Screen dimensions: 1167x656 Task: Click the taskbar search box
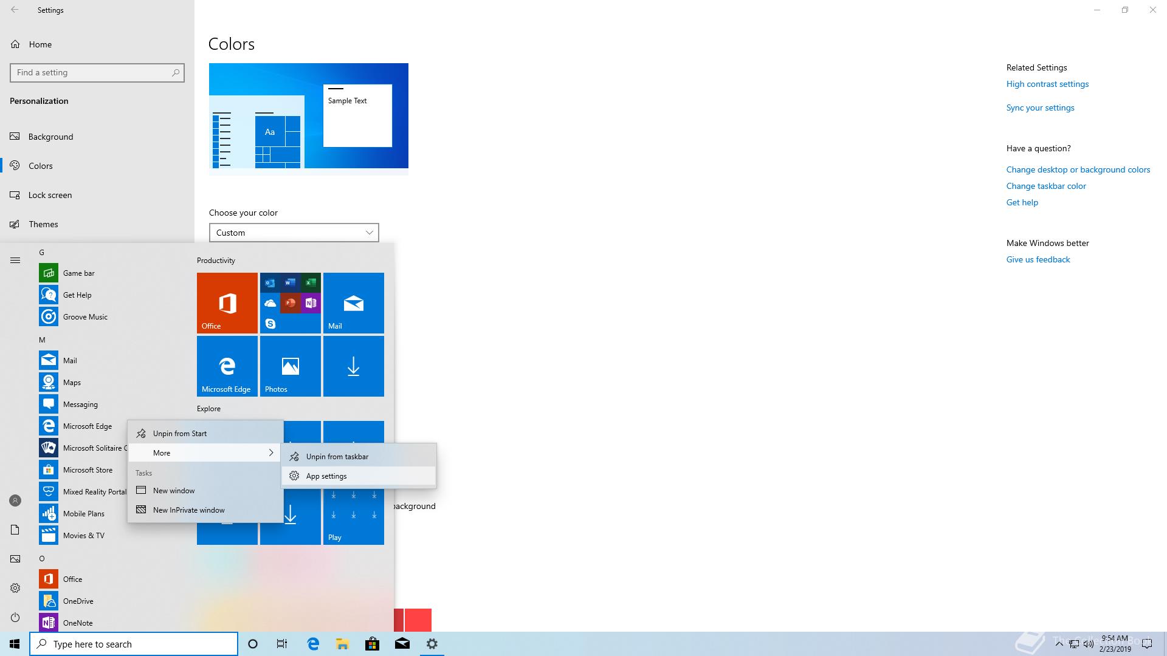coord(134,644)
